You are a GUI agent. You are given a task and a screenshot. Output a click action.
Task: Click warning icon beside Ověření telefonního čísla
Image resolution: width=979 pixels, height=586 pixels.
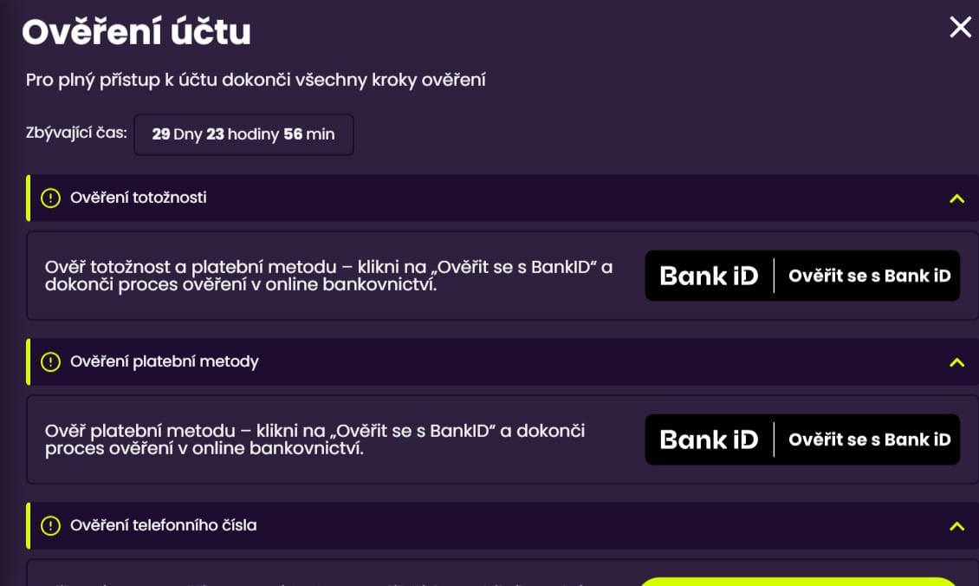pyautogui.click(x=50, y=525)
